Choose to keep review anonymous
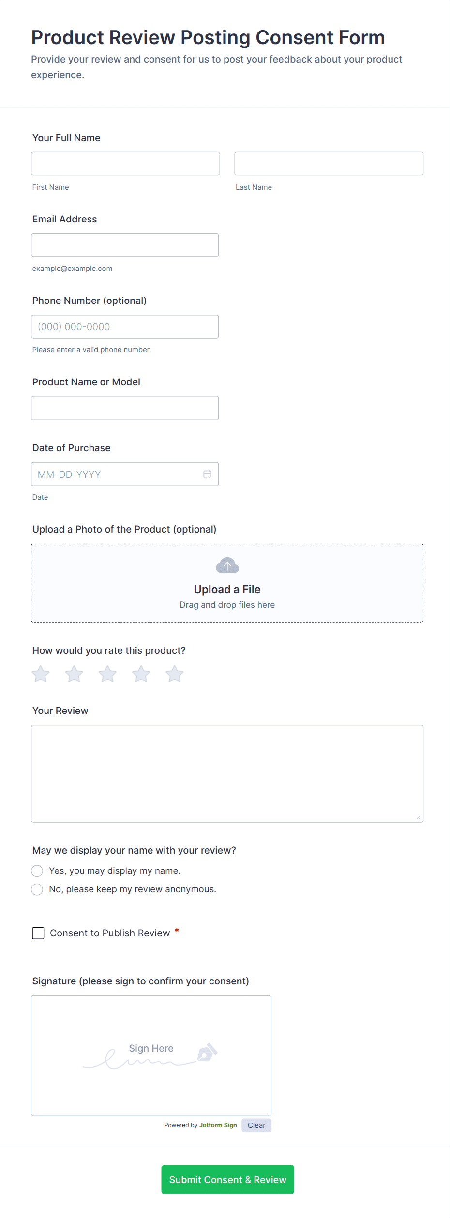Viewport: 450px width, 1218px height. (x=37, y=889)
